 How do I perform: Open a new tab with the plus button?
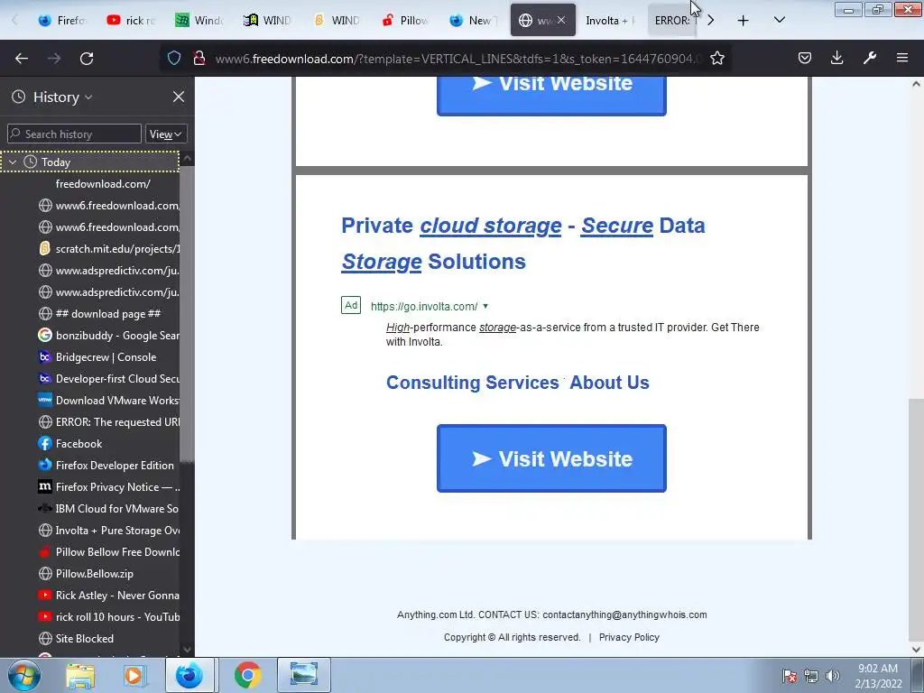click(x=744, y=21)
